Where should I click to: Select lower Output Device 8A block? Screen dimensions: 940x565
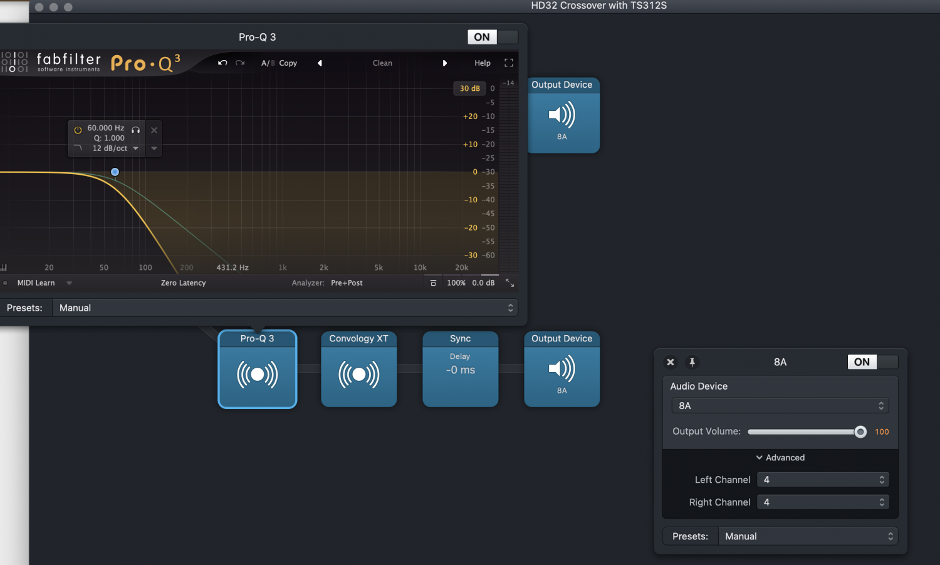click(562, 369)
